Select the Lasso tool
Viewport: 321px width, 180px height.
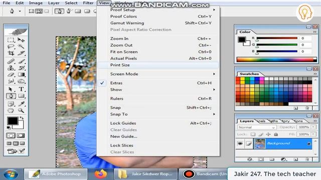[11, 46]
